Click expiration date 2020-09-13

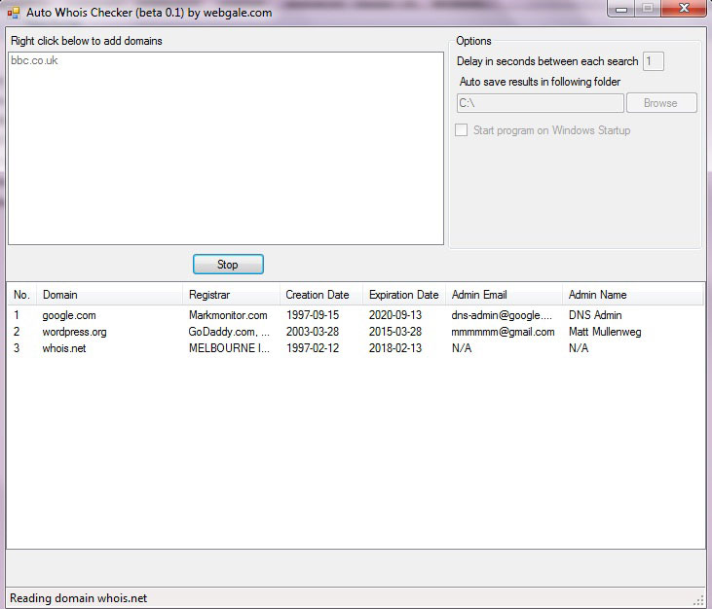[395, 315]
